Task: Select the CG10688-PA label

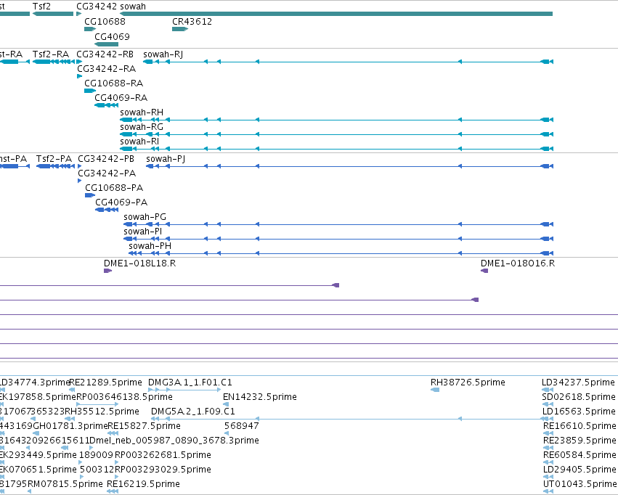Action: (x=114, y=188)
